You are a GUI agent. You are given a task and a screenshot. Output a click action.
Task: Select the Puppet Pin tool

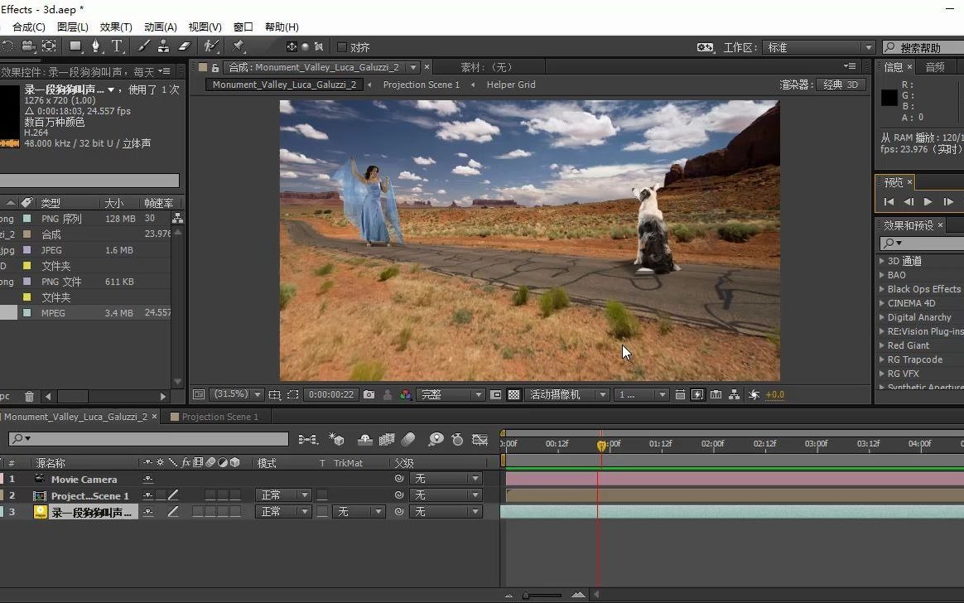[x=239, y=46]
